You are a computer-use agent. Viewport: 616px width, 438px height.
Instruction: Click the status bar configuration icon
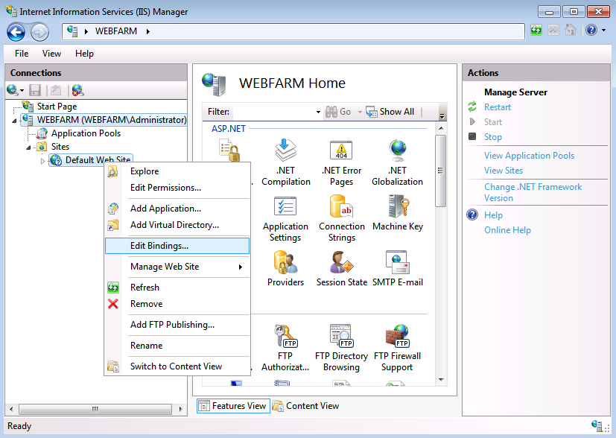click(x=597, y=425)
